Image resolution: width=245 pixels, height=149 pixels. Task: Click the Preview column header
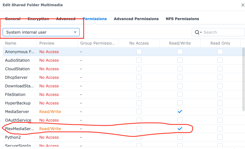[x=47, y=43]
